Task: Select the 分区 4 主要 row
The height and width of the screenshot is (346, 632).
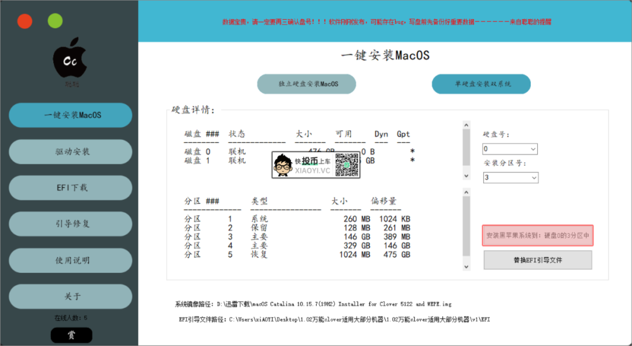Action: [x=297, y=245]
